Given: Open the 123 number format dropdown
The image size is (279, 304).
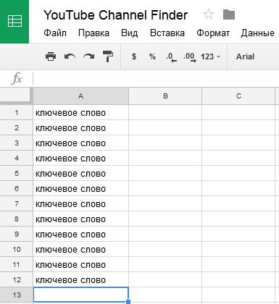Looking at the screenshot, I should [x=211, y=56].
